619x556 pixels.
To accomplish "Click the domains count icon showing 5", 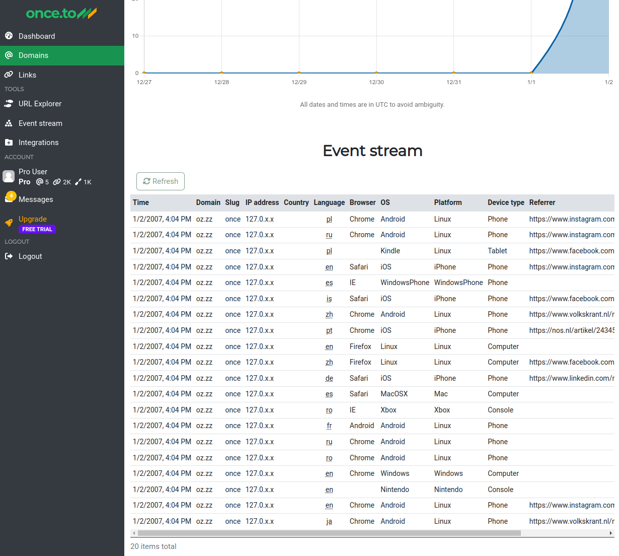I will pos(40,182).
